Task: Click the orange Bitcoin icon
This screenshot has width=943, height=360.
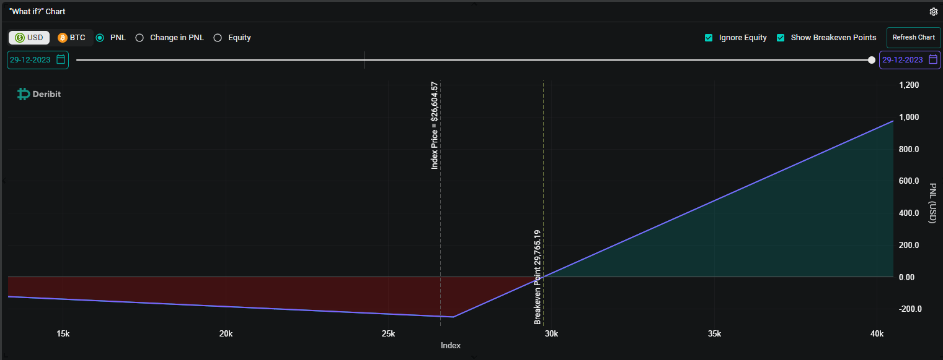Action: 62,38
